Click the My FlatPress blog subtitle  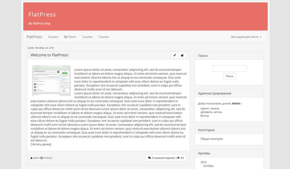[x=39, y=23]
